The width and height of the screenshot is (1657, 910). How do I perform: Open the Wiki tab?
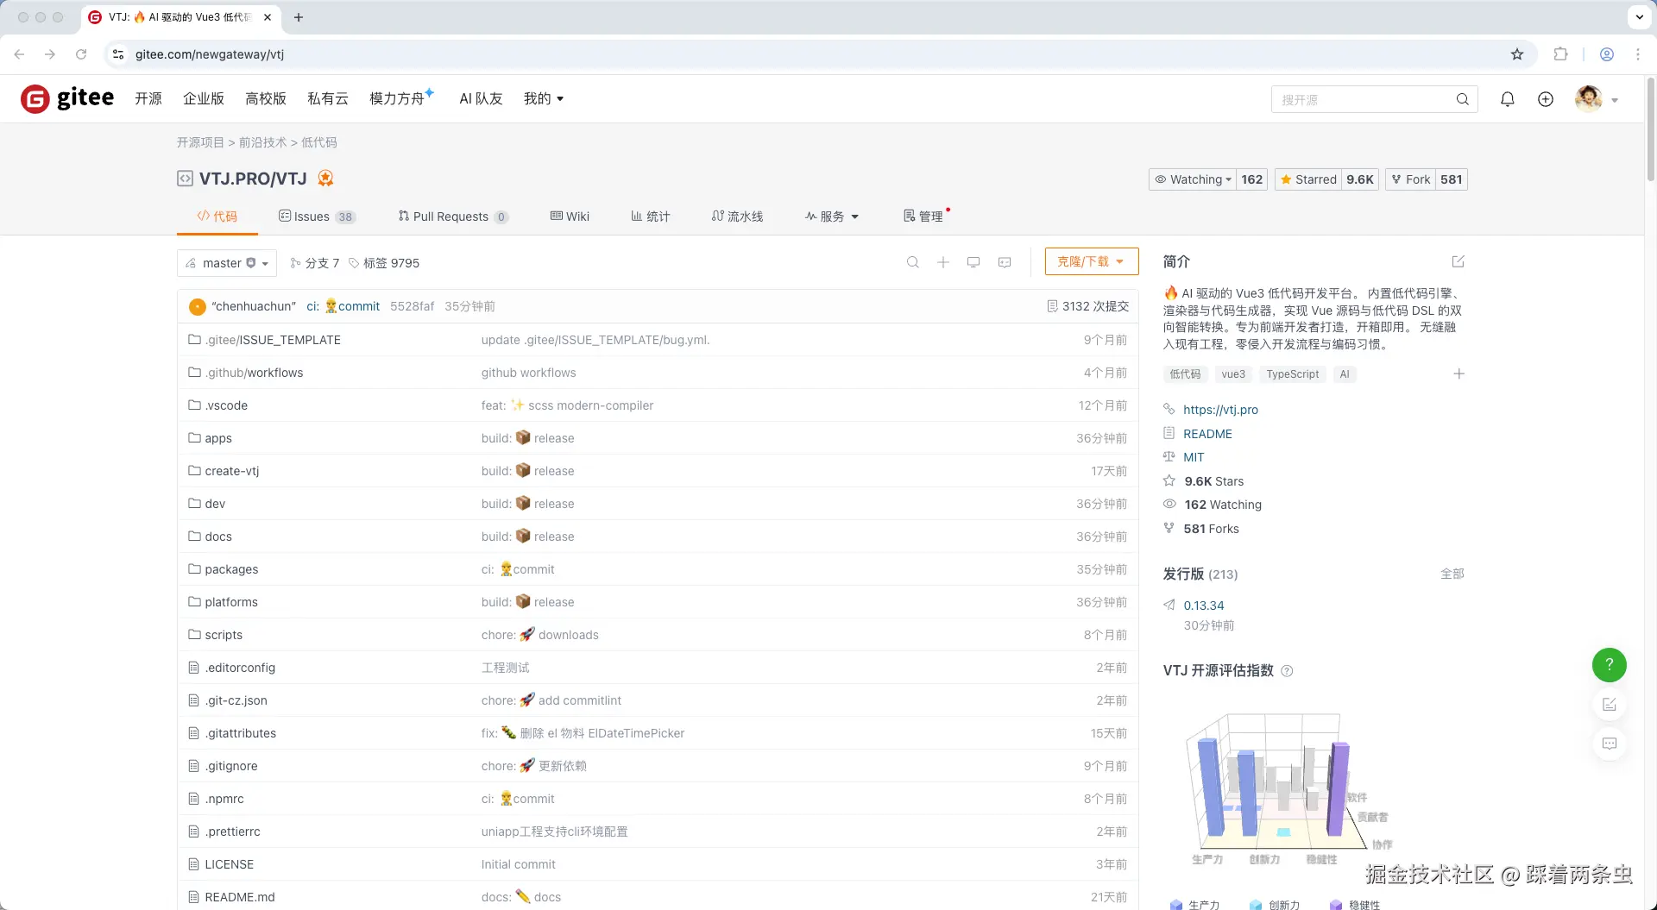point(570,217)
